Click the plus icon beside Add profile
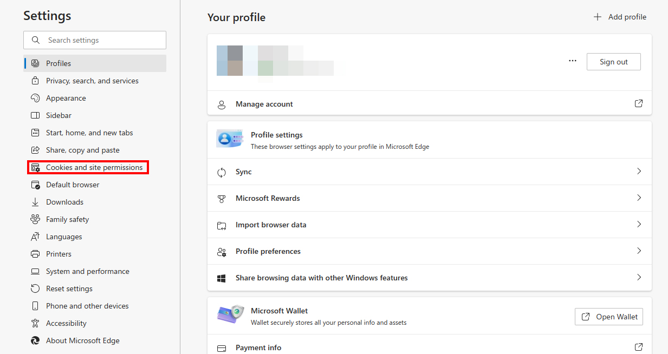The height and width of the screenshot is (354, 668). coord(598,17)
